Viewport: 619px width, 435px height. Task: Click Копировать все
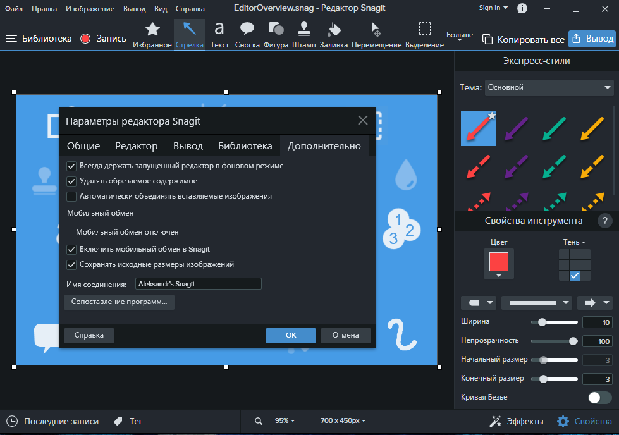pos(524,39)
